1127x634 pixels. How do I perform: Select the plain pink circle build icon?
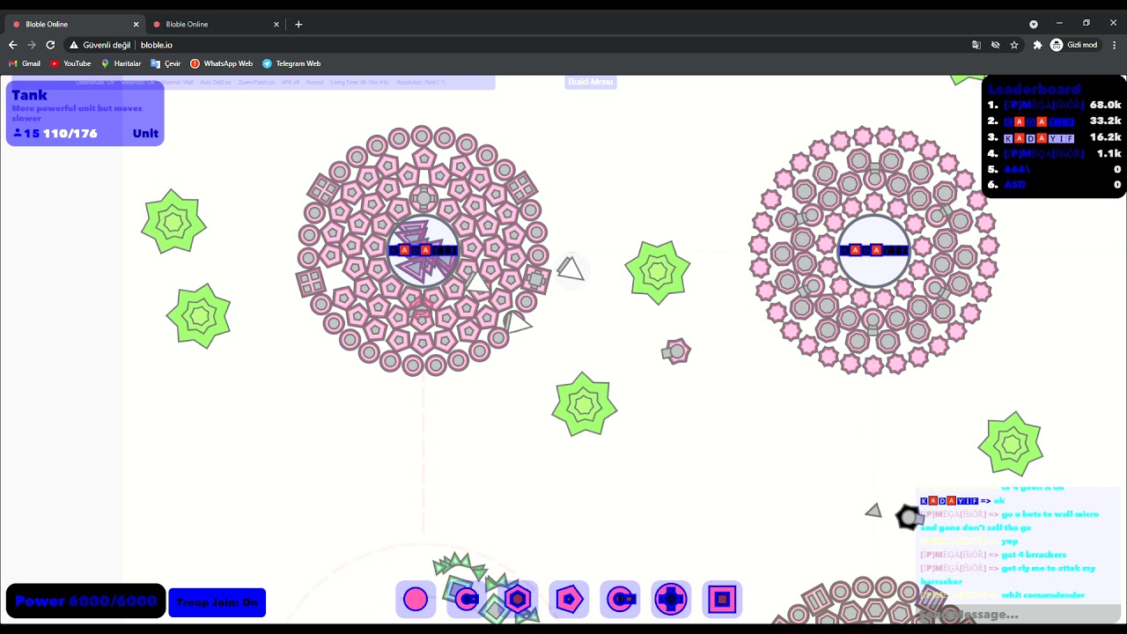coord(416,600)
